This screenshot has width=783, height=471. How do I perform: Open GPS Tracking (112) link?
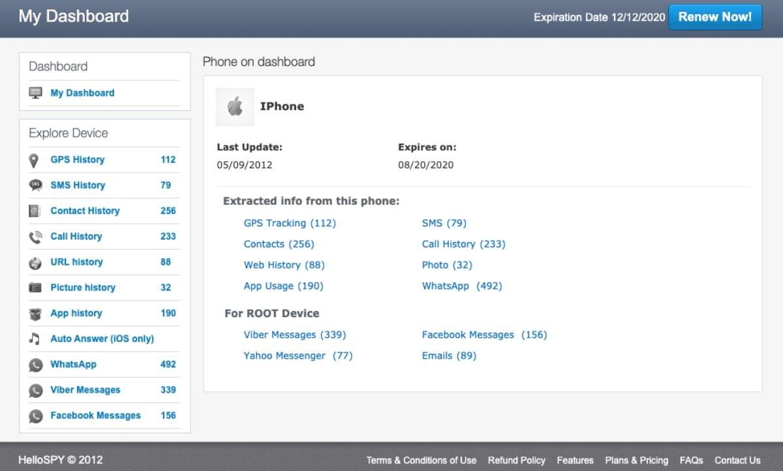[x=290, y=223]
